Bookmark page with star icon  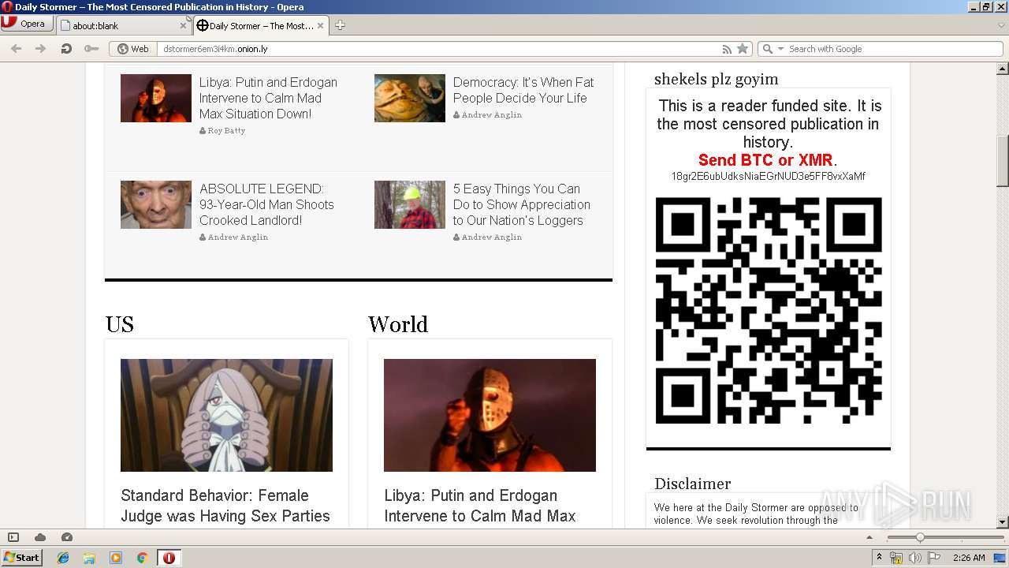click(743, 49)
